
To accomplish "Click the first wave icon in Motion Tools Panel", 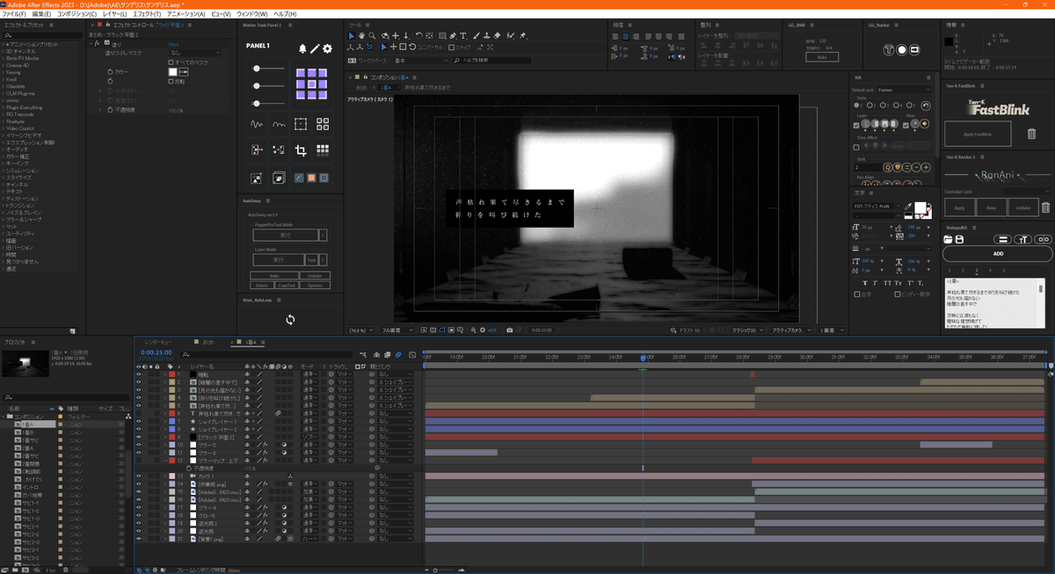I will click(x=257, y=124).
